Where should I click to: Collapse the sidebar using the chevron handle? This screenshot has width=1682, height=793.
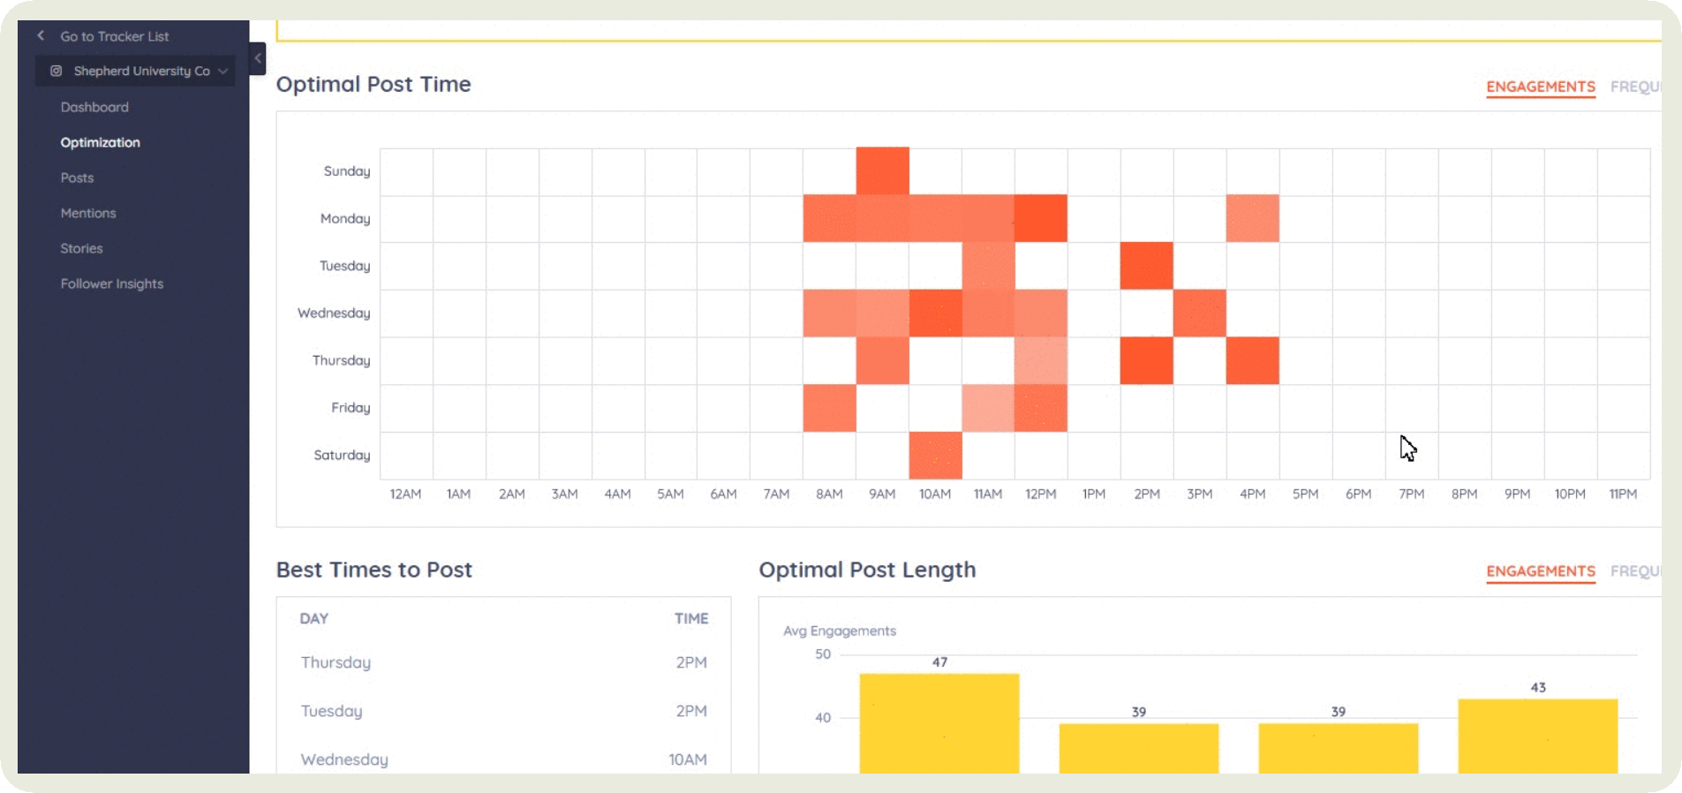point(258,59)
